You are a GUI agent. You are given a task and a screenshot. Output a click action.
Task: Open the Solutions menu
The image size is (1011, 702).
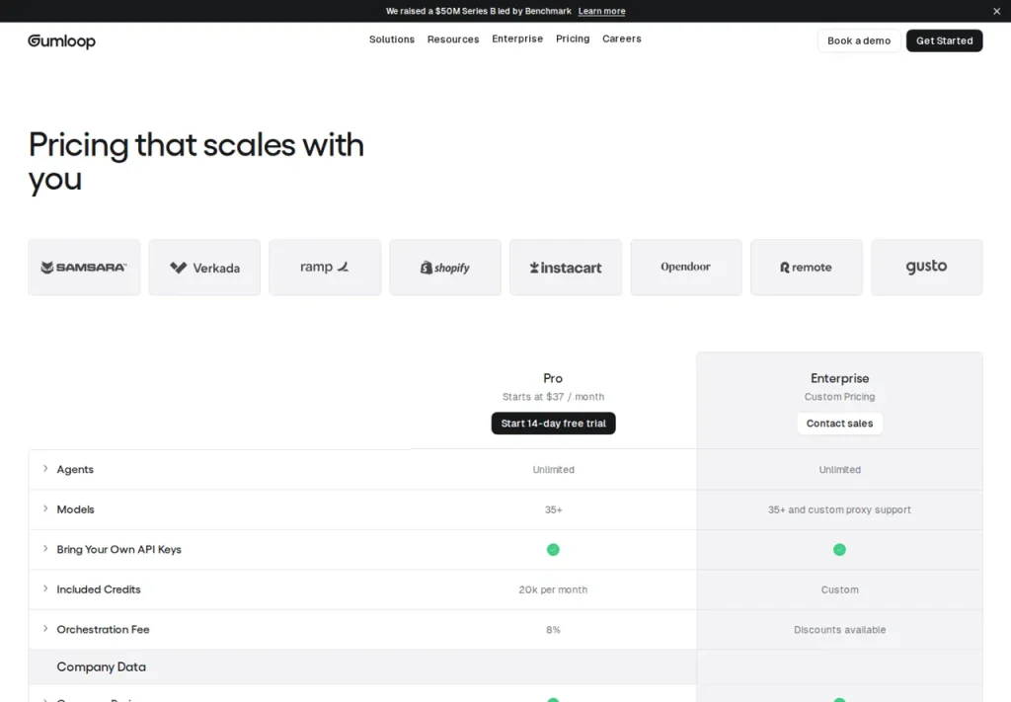pyautogui.click(x=391, y=39)
